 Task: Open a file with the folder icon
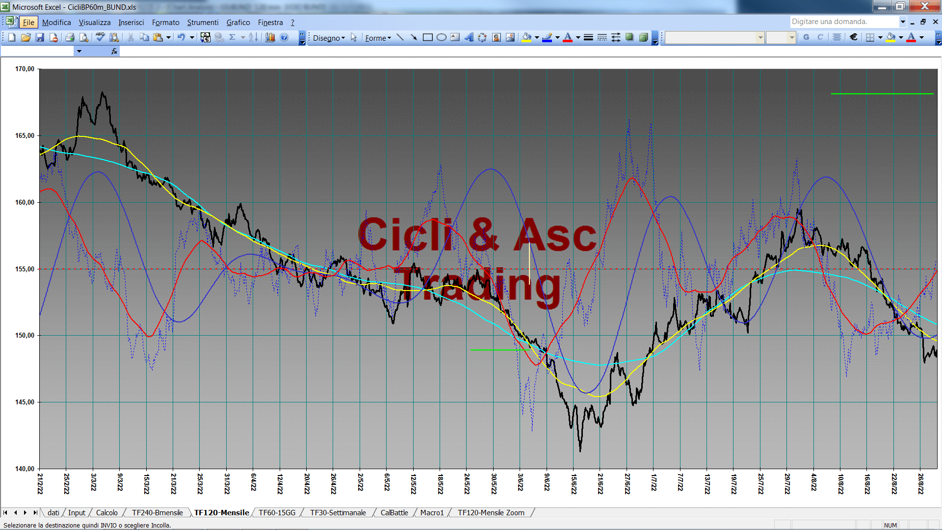(26, 37)
